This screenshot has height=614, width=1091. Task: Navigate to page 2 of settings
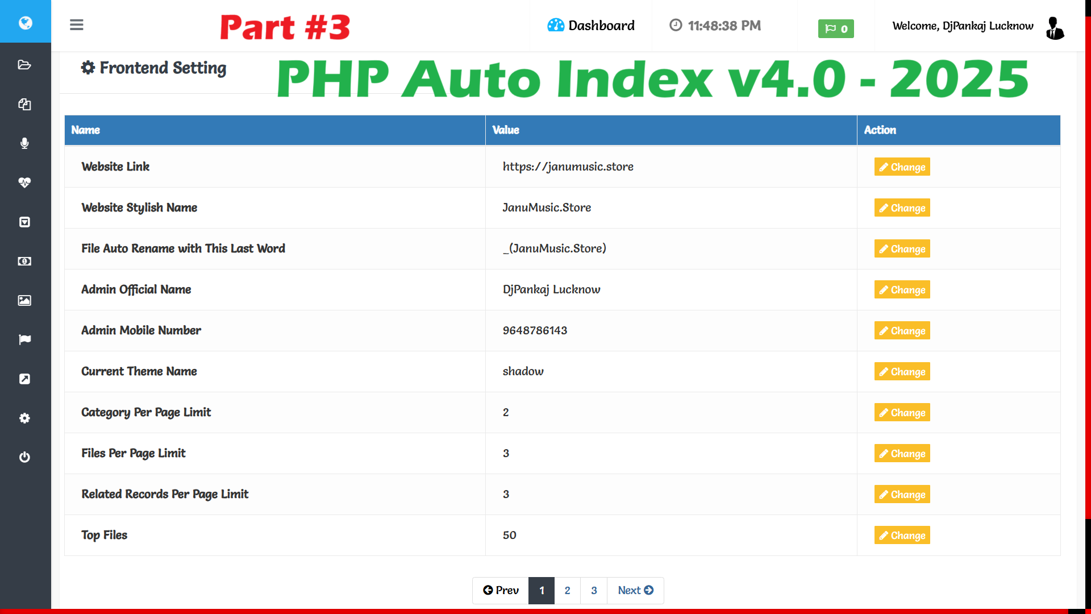568,590
